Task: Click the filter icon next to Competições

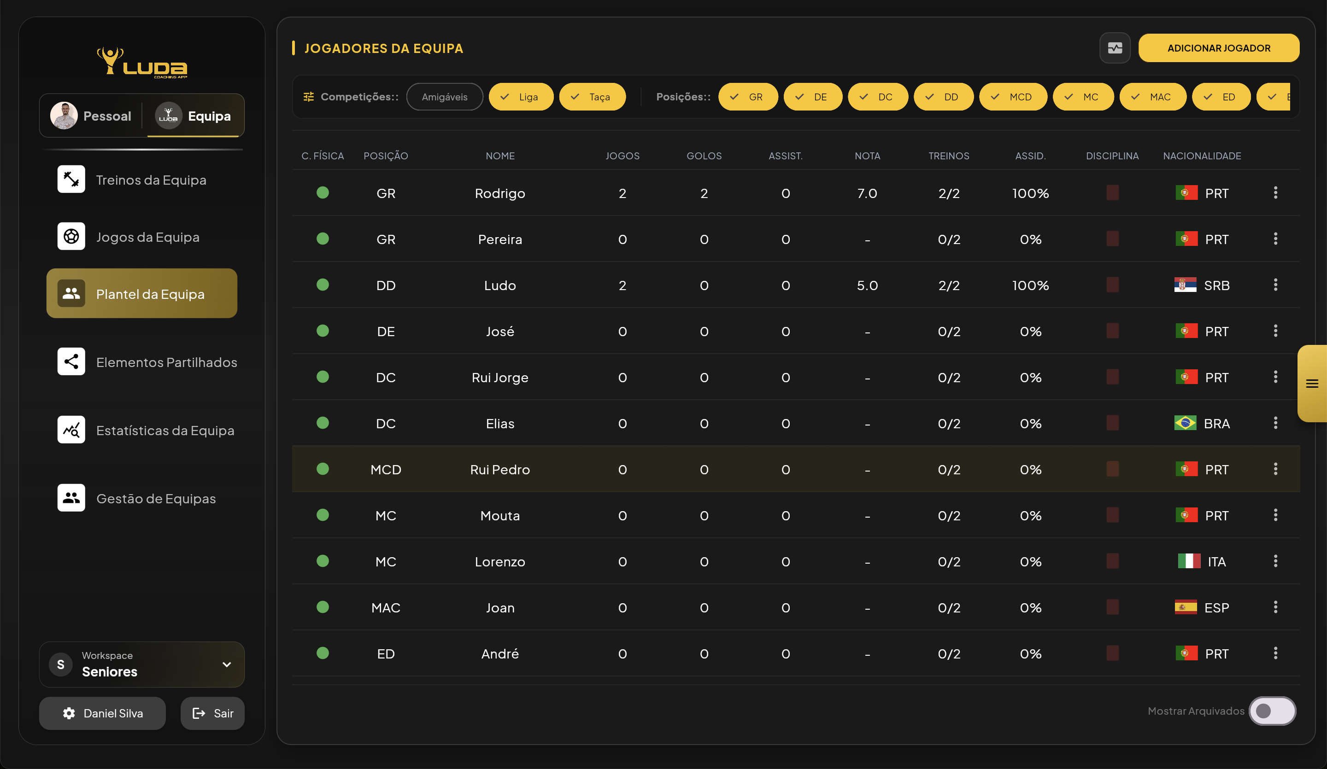Action: (x=308, y=96)
